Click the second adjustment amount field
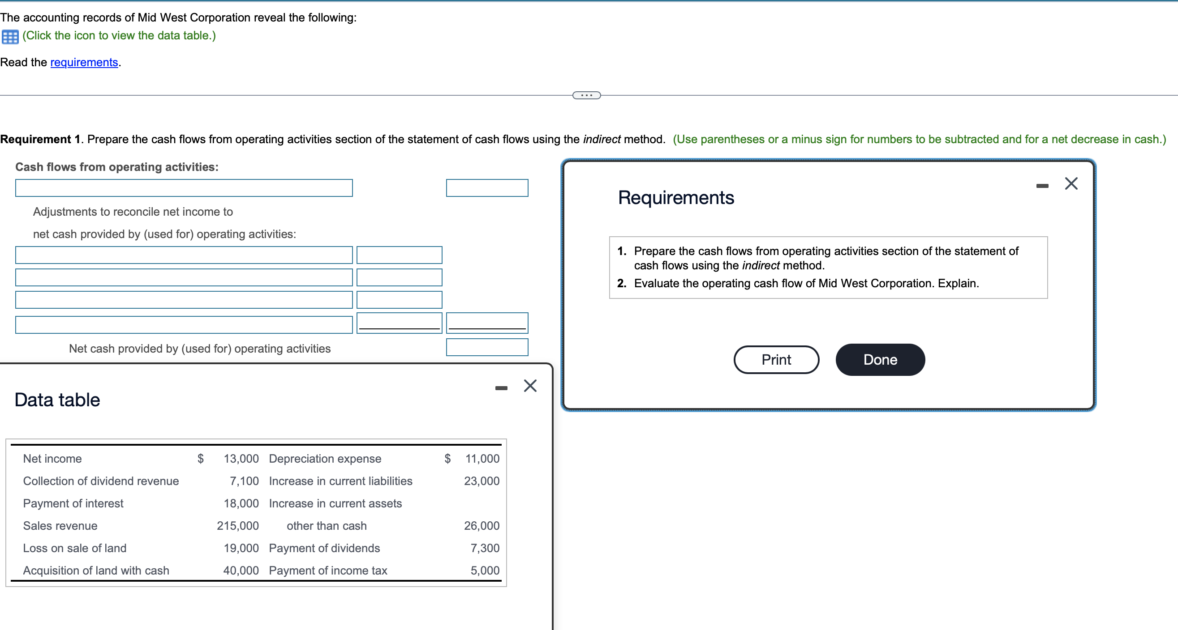 point(399,277)
